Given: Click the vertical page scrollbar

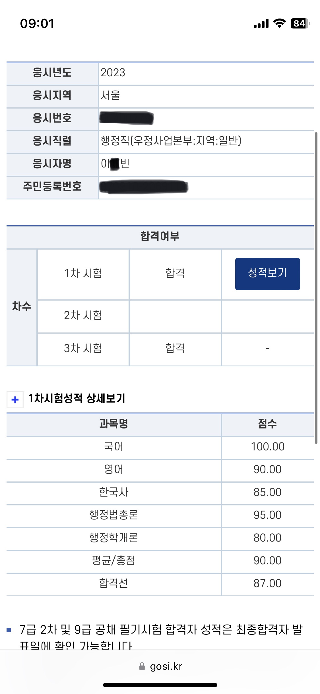Looking at the screenshot, I should [316, 288].
